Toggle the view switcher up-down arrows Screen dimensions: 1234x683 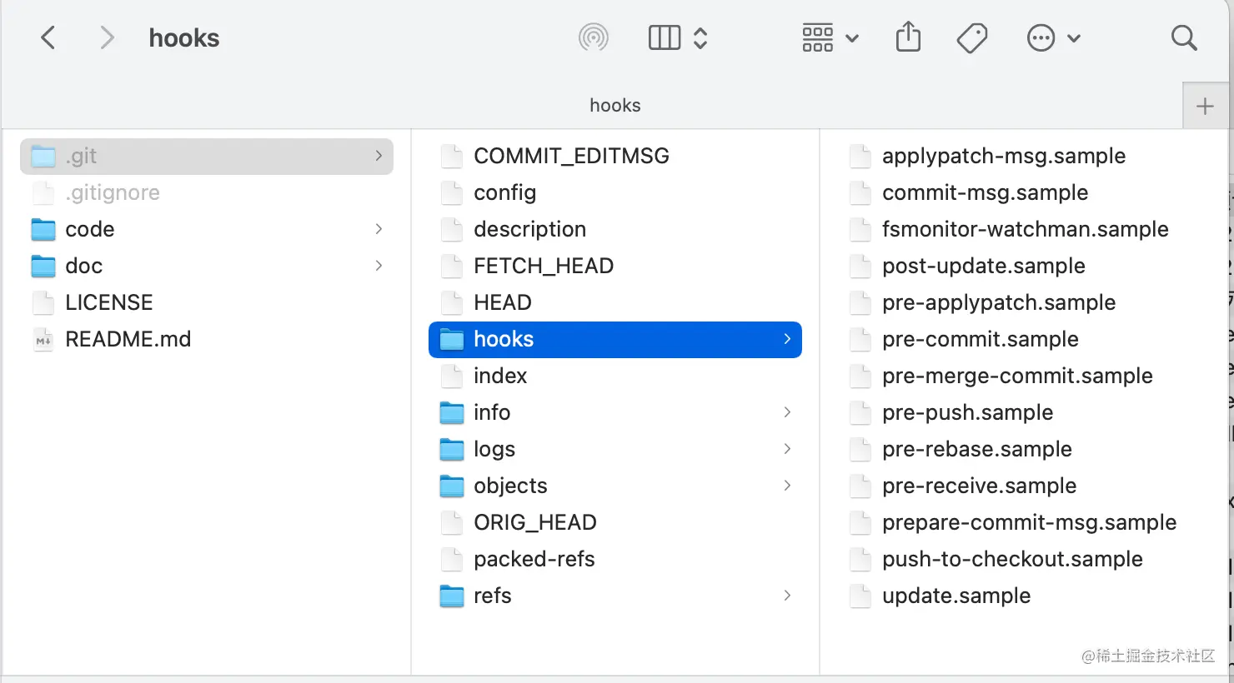(700, 37)
